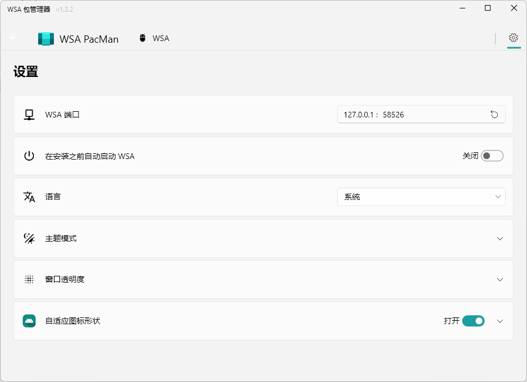Click the translate icon beside 语言

[x=29, y=197]
